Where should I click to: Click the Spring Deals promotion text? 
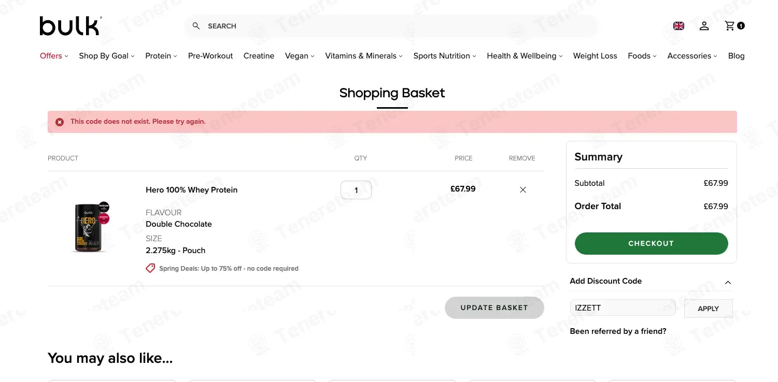click(x=229, y=269)
